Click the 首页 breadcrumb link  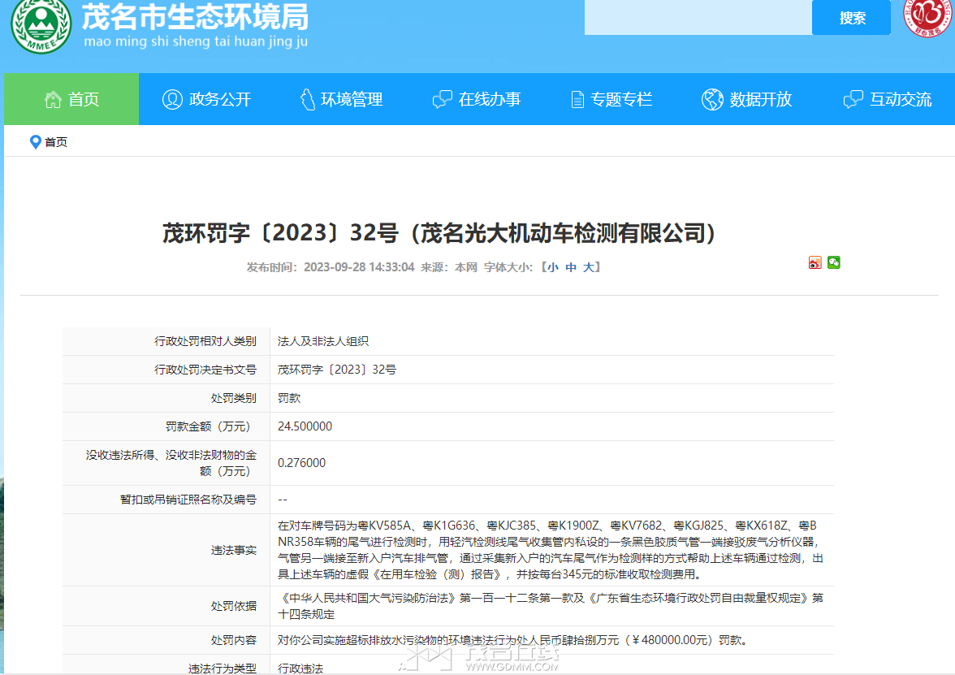point(56,142)
